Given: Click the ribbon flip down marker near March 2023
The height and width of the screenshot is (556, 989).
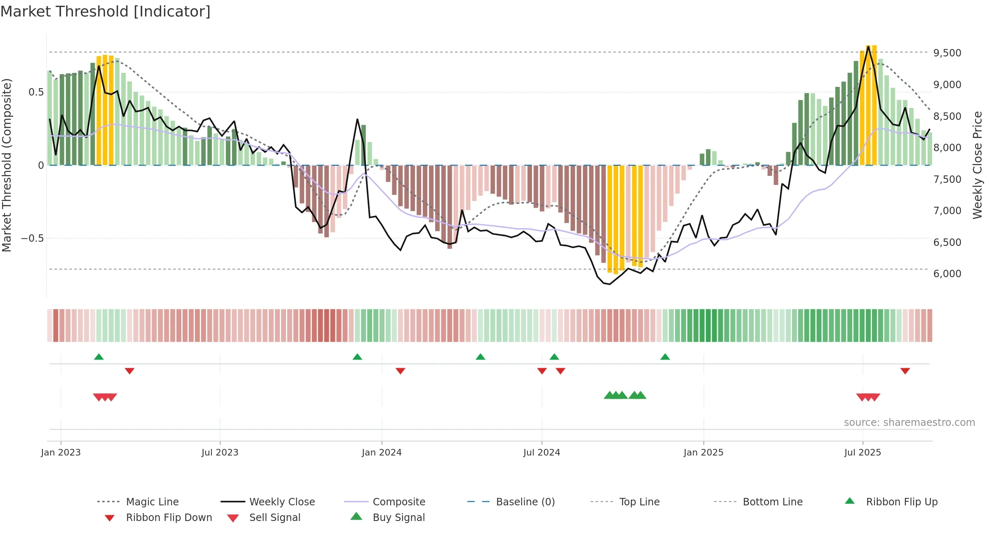Looking at the screenshot, I should pyautogui.click(x=129, y=371).
